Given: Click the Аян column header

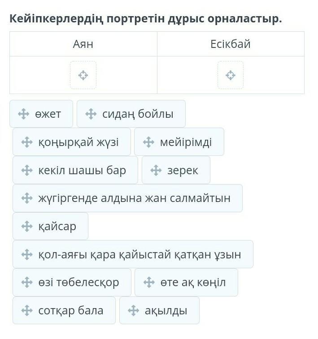Looking at the screenshot, I should [83, 44].
